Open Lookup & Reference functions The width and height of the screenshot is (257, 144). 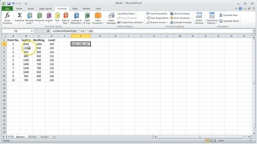pyautogui.click(x=76, y=18)
